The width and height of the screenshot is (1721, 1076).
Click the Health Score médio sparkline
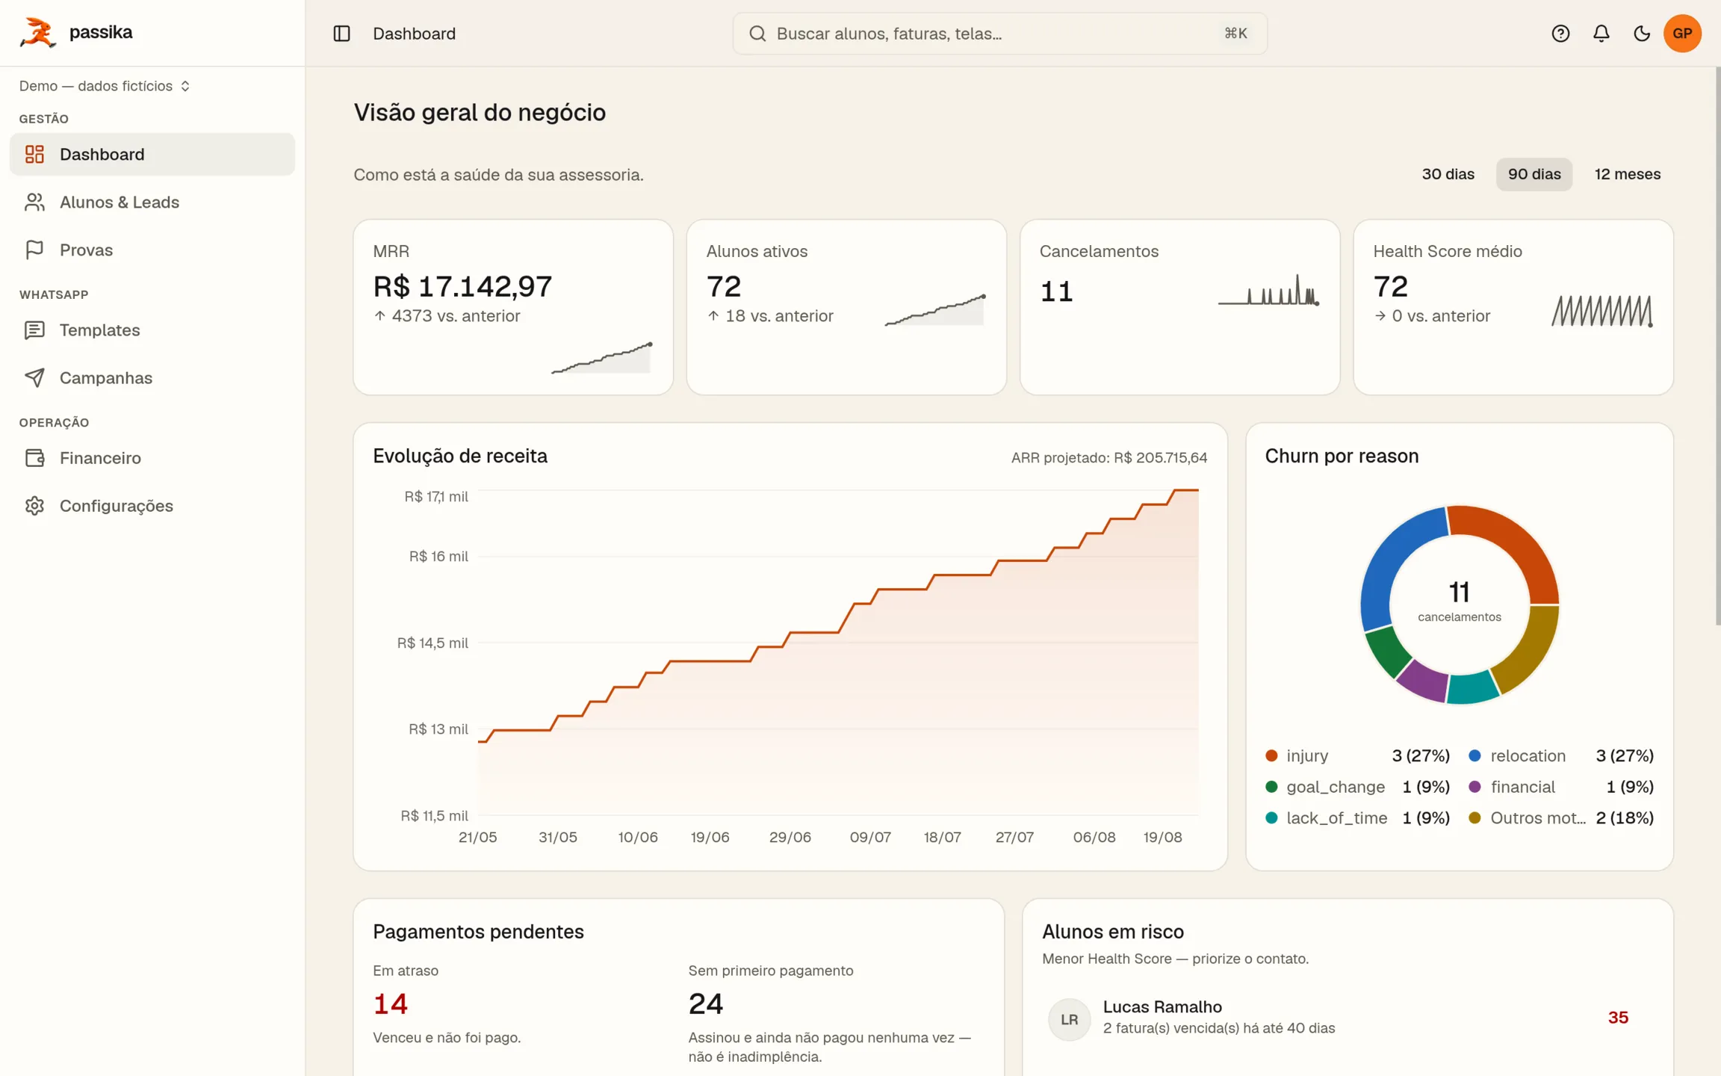(1602, 310)
